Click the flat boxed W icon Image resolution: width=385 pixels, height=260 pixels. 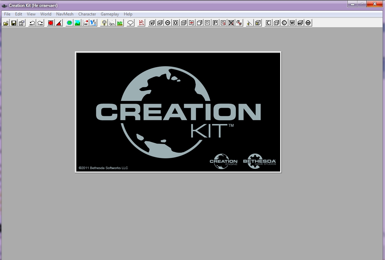coord(292,23)
